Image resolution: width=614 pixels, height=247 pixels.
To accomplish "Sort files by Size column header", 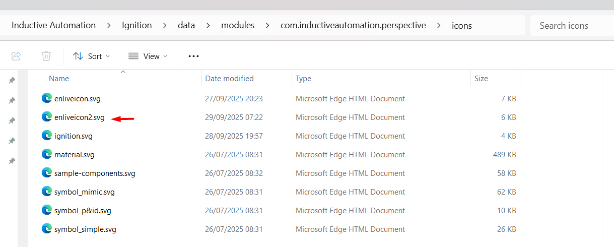I will pos(481,79).
